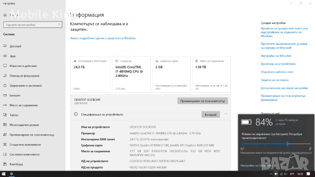
Task: Click the installed RAM 24,0 ГБ card
Action: click(91, 74)
